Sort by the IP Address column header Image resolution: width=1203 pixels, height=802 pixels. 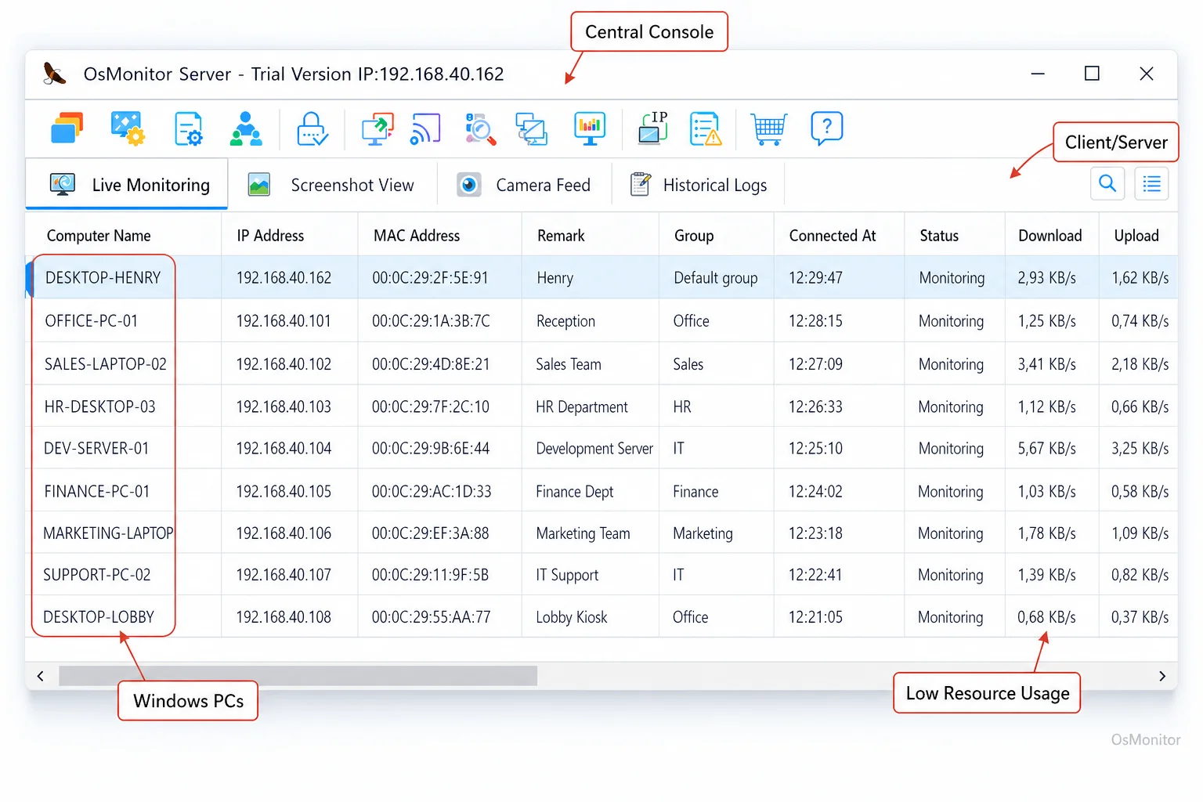click(x=270, y=236)
